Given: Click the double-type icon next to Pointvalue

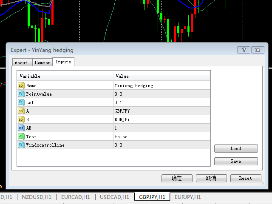Looking at the screenshot, I should 21,94.
